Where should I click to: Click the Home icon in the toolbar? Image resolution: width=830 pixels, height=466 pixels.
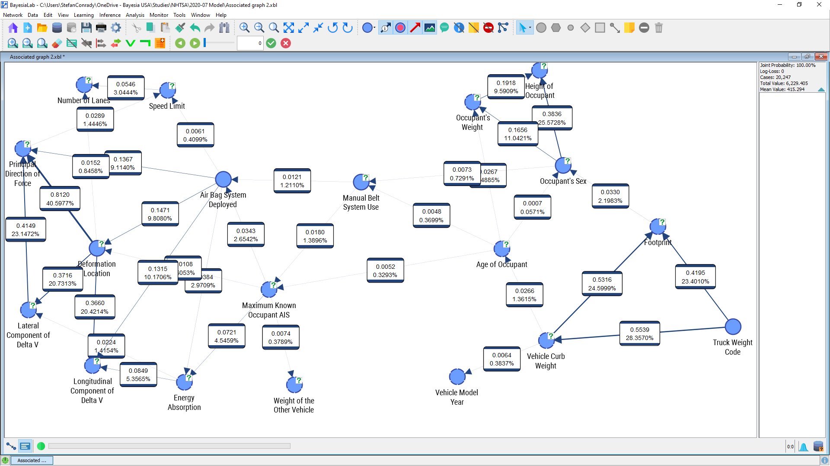[x=13, y=28]
